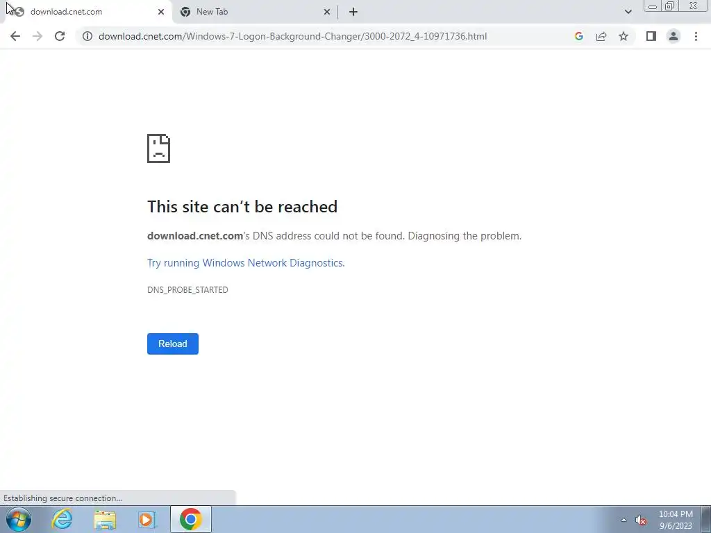The height and width of the screenshot is (533, 711).
Task: Close the New Tab tab
Action: 327,12
